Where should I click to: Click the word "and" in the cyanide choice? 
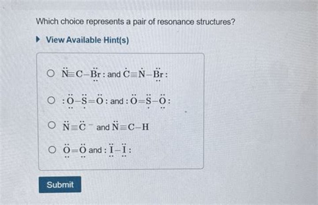(x=102, y=127)
